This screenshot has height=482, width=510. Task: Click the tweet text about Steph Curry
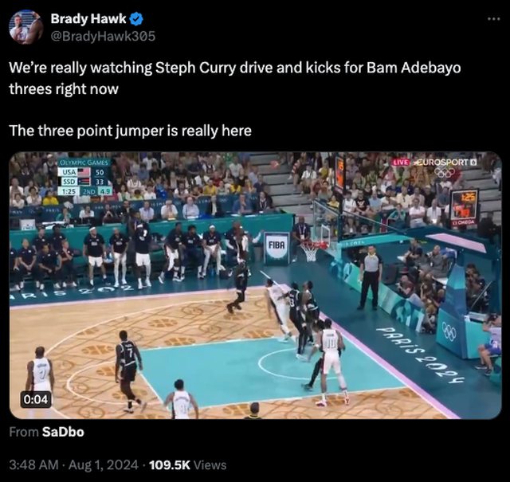[235, 78]
